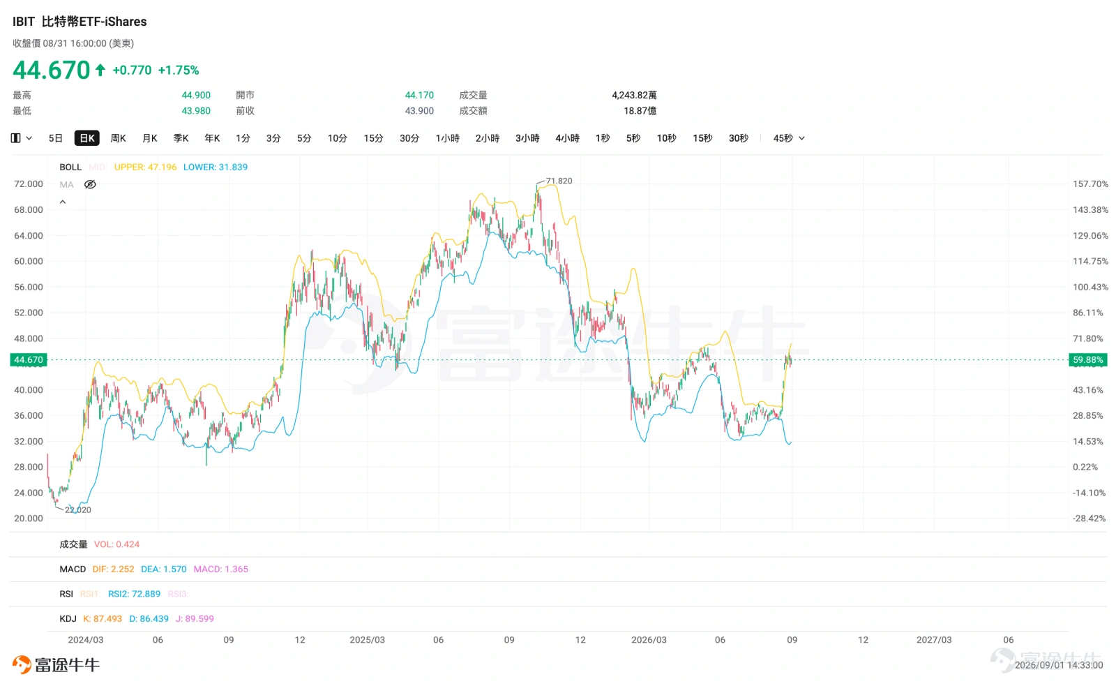Click the 最低 value 43.980
1116x686 pixels.
[x=196, y=111]
